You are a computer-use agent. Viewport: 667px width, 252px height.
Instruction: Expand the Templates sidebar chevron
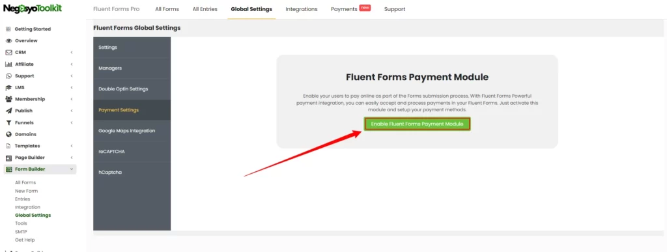(x=72, y=146)
